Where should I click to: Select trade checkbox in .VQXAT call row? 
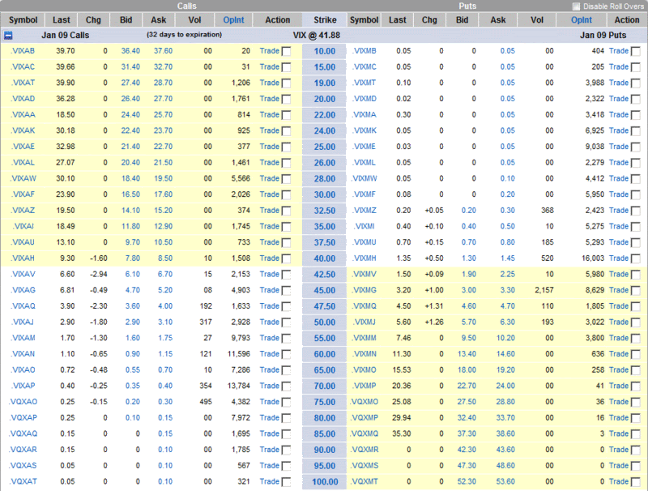(286, 482)
